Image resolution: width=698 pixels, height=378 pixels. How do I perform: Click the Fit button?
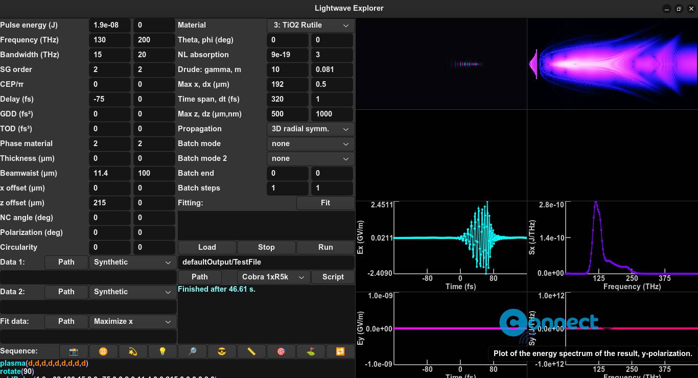click(325, 203)
